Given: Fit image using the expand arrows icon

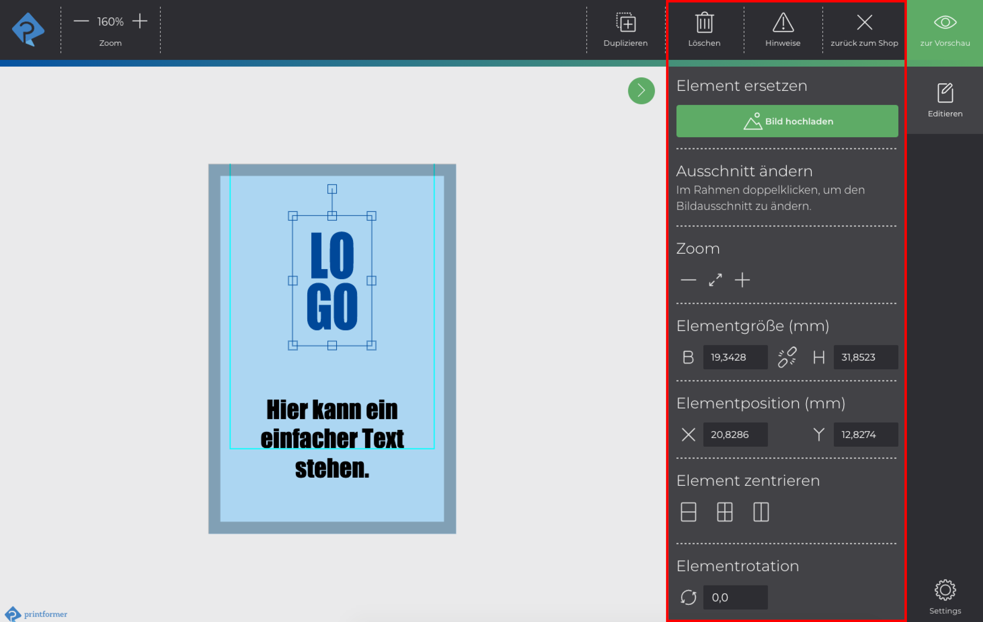Looking at the screenshot, I should (715, 280).
